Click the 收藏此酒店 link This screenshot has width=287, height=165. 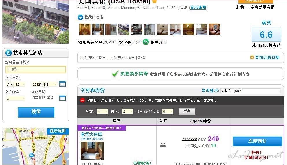(94, 17)
